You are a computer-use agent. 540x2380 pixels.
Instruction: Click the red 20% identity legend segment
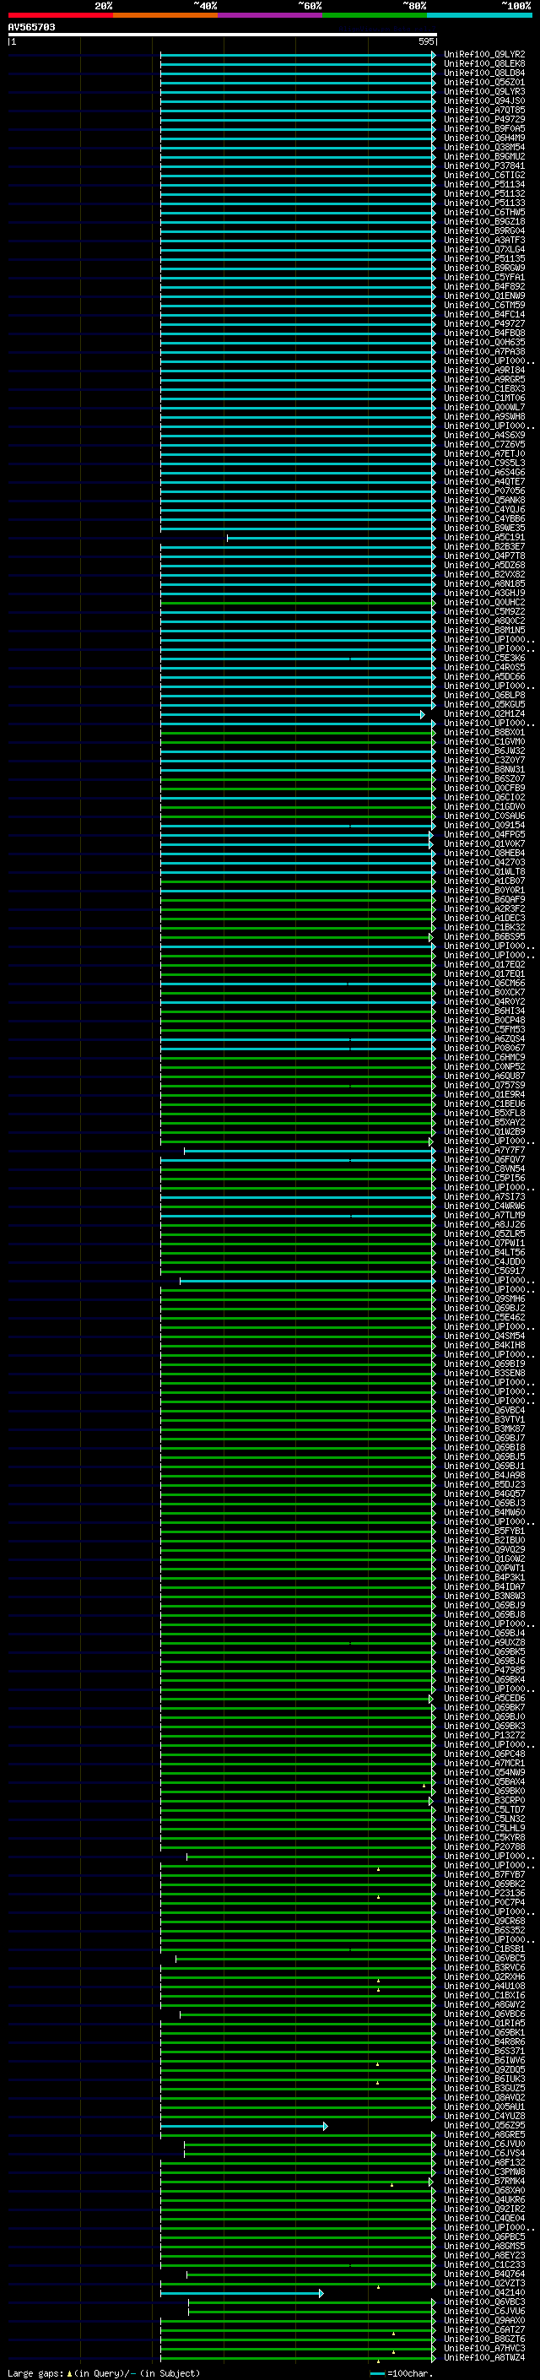[60, 15]
